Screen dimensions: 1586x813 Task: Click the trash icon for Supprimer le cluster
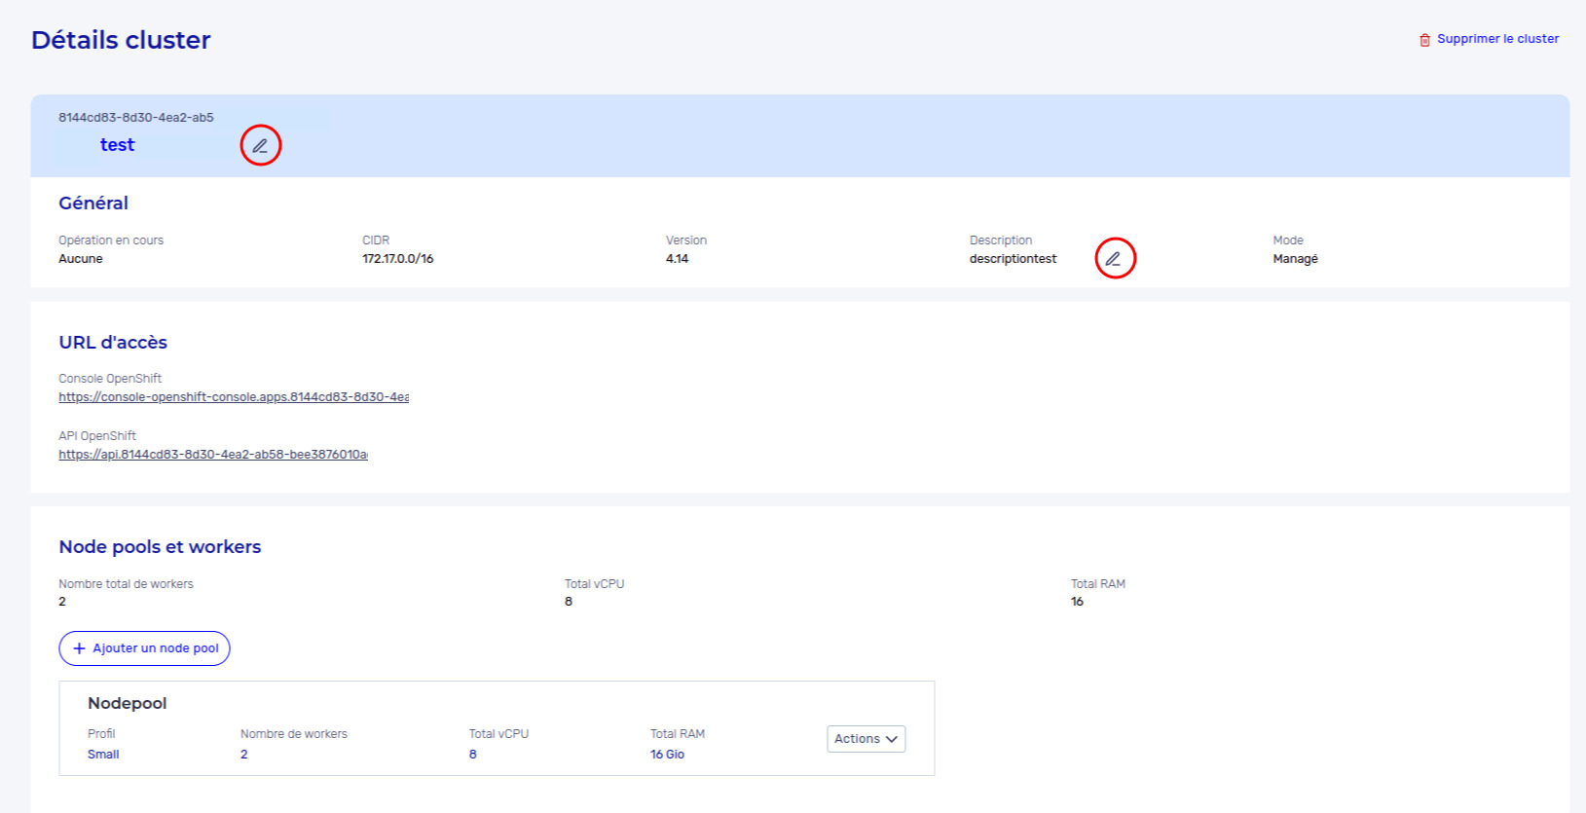[x=1424, y=40]
